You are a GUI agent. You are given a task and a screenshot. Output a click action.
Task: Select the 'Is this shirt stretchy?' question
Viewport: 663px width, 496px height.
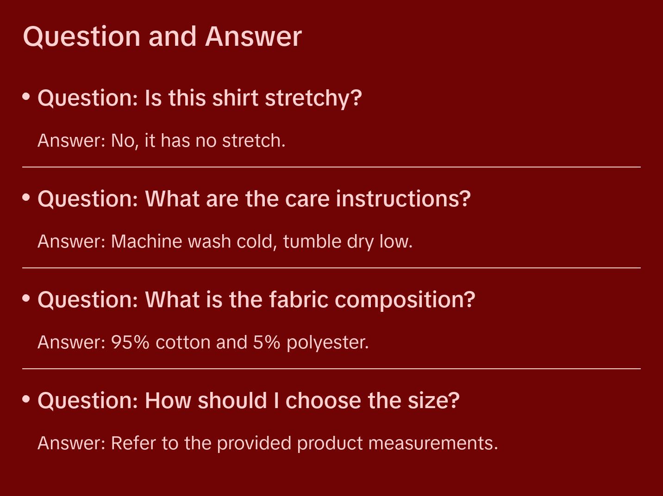pyautogui.click(x=200, y=98)
